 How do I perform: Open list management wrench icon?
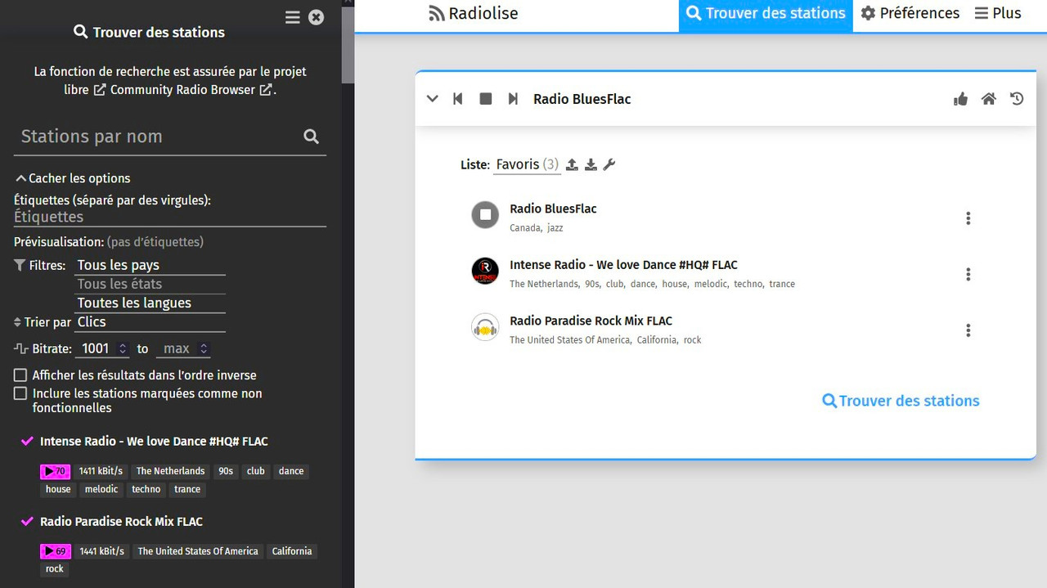click(x=609, y=164)
